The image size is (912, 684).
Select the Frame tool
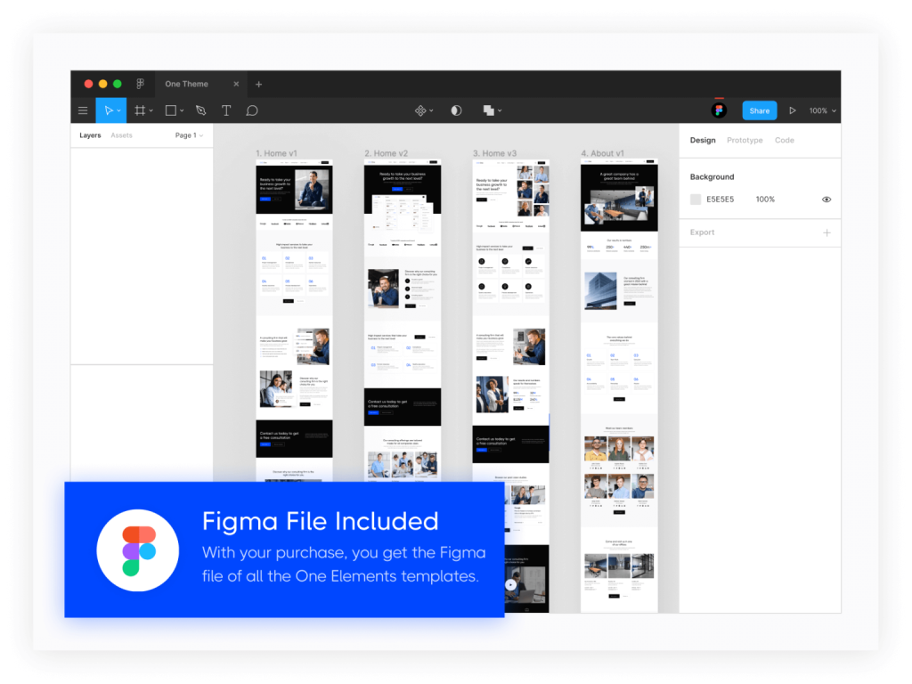click(140, 110)
